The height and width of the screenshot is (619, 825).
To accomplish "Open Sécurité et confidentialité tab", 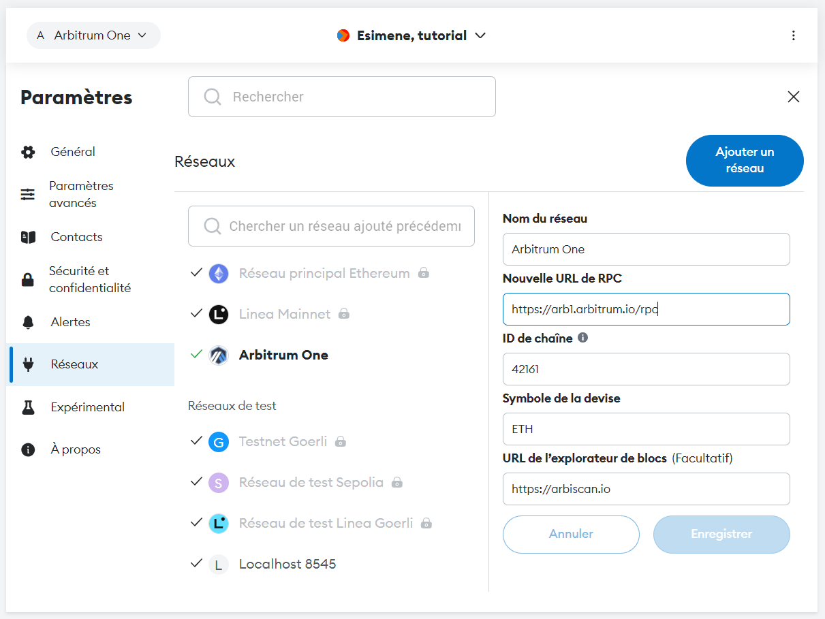I will pyautogui.click(x=90, y=279).
